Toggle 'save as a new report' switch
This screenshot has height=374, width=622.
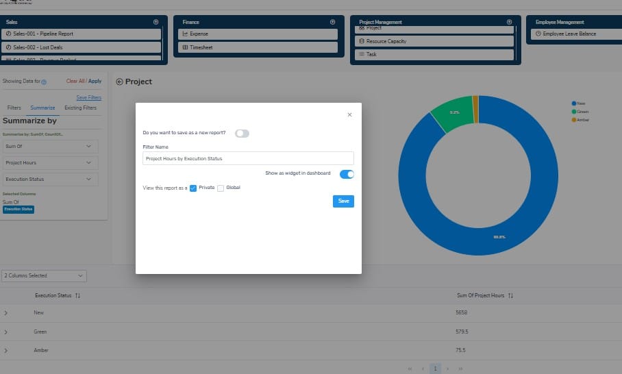(242, 134)
